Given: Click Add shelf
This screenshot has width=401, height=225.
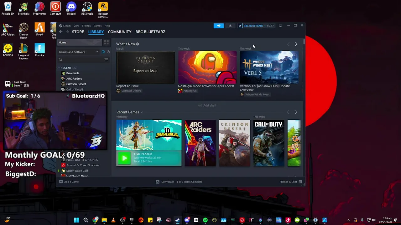Looking at the screenshot, I should pyautogui.click(x=207, y=106).
